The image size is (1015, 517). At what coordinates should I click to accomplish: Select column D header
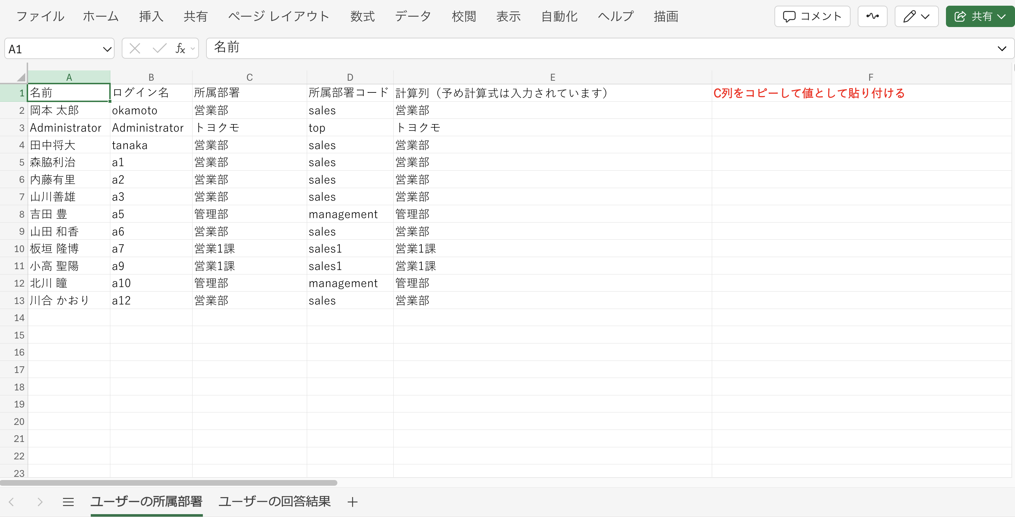(350, 77)
